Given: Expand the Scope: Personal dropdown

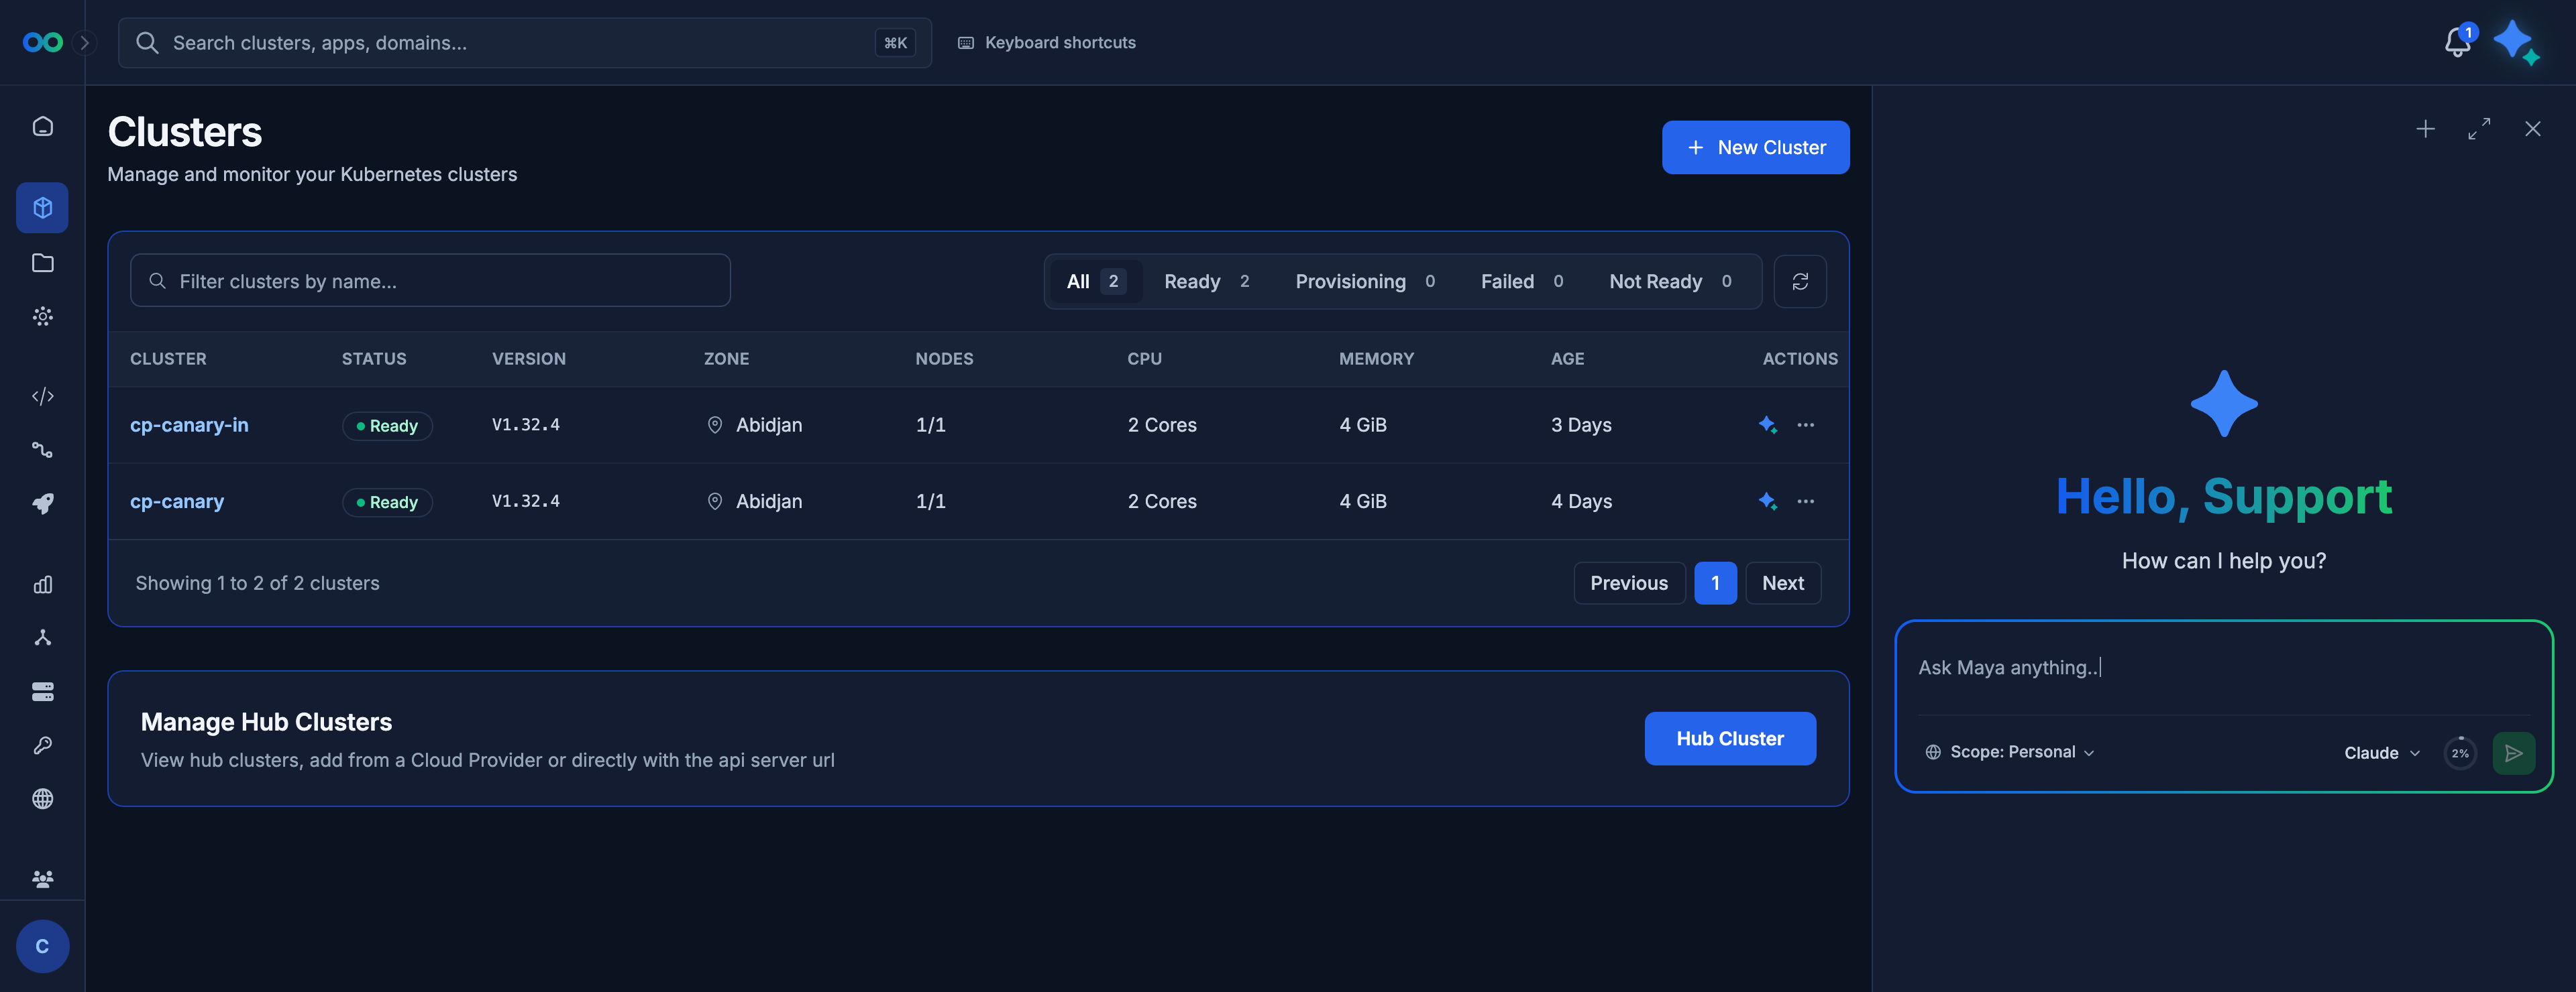Looking at the screenshot, I should pyautogui.click(x=2009, y=752).
